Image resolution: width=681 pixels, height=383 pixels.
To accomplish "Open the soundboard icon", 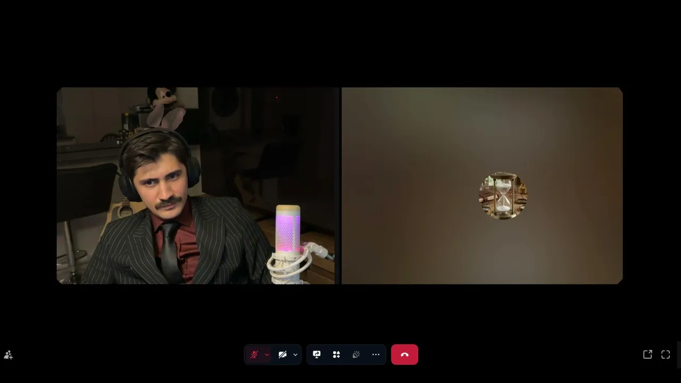I will [356, 355].
